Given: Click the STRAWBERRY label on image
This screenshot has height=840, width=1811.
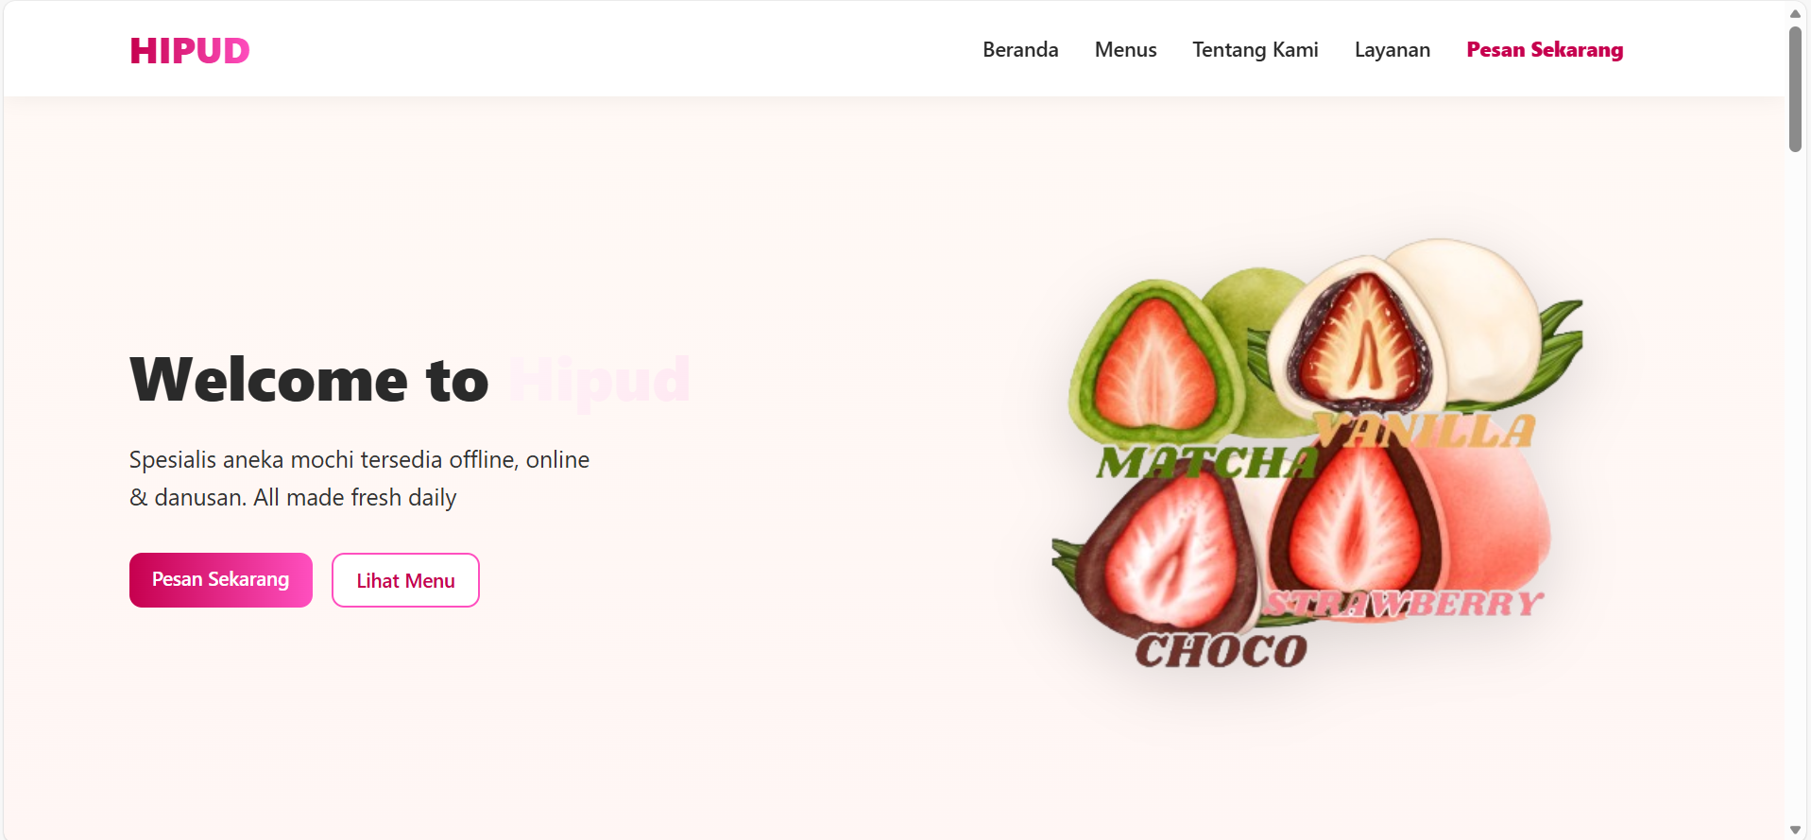Looking at the screenshot, I should [1404, 603].
